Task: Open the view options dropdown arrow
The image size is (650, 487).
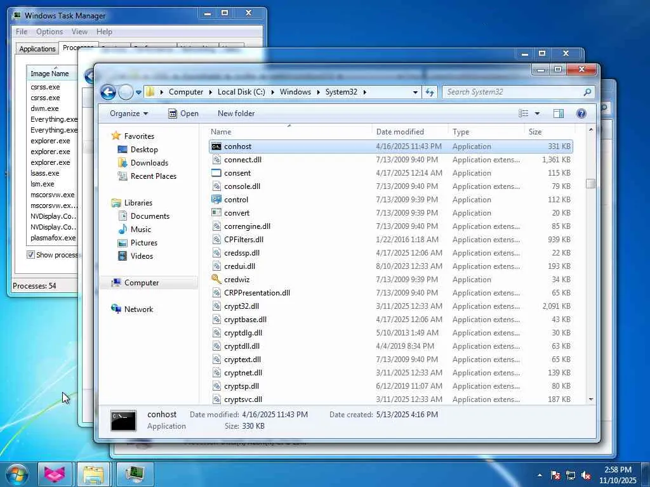Action: tap(537, 114)
